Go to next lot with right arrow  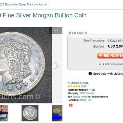(x=86, y=33)
